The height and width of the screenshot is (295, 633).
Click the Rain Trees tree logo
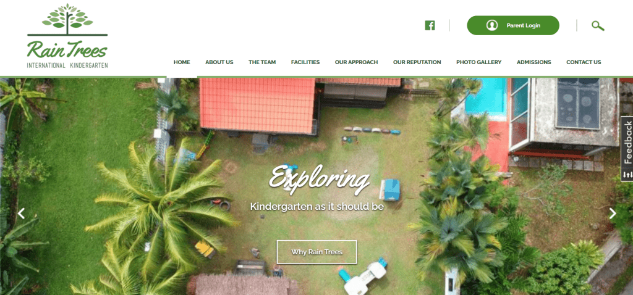(x=67, y=36)
